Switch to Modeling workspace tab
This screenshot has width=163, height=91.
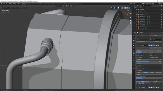point(29,4)
